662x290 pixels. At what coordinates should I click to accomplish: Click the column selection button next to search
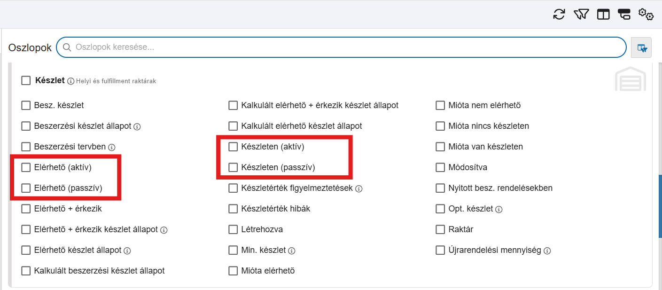pyautogui.click(x=641, y=47)
